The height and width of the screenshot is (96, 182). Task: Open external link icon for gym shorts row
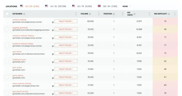(53, 54)
